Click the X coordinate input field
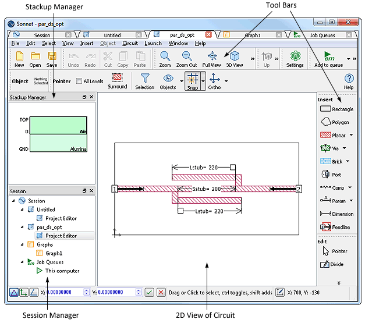The width and height of the screenshot is (365, 323). [x=67, y=292]
